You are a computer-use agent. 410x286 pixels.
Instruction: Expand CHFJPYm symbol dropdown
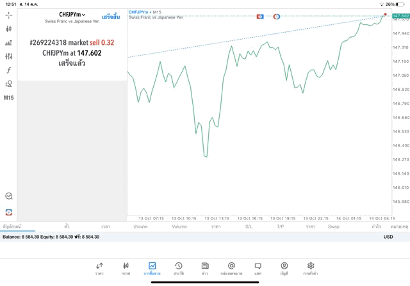(72, 15)
